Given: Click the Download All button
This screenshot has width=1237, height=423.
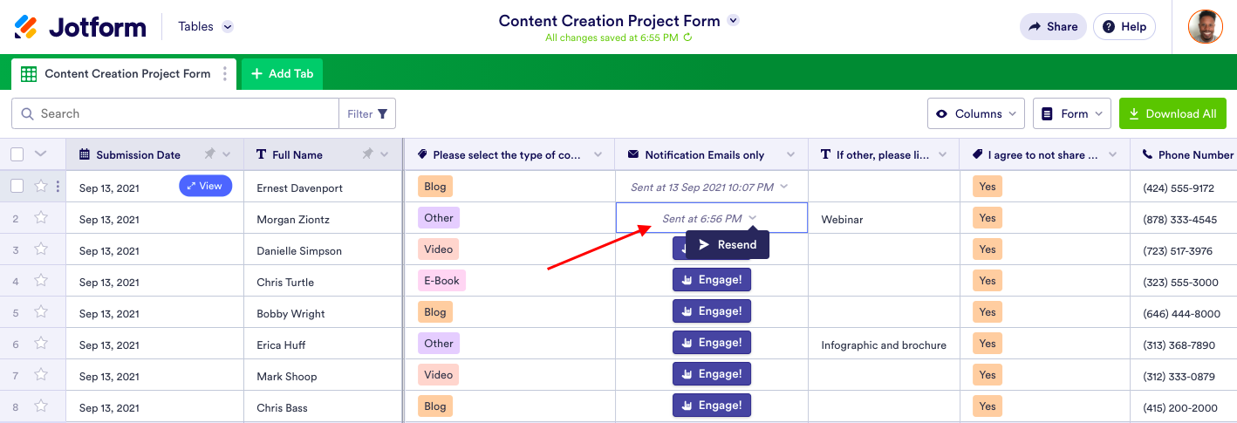Looking at the screenshot, I should click(x=1172, y=114).
